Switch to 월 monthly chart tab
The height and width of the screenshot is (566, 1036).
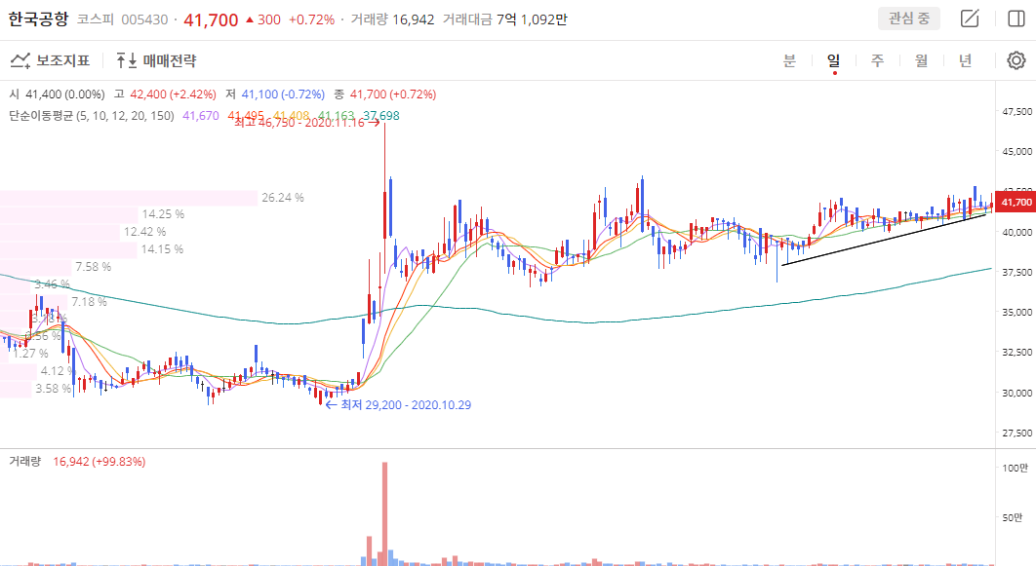[x=922, y=60]
